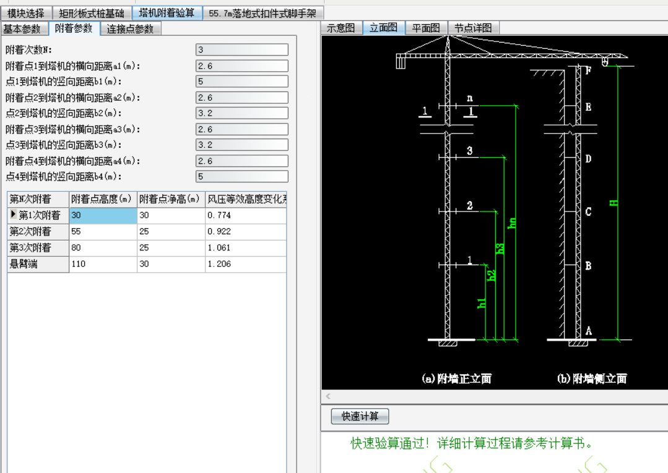The image size is (668, 473).
Task: Open the 连接点参数 sub-tab
Action: pos(130,29)
